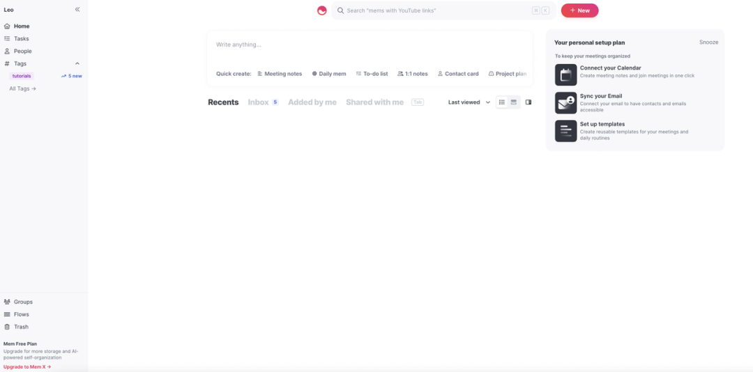Image resolution: width=753 pixels, height=372 pixels.
Task: Switch to card list view
Action: click(x=513, y=102)
